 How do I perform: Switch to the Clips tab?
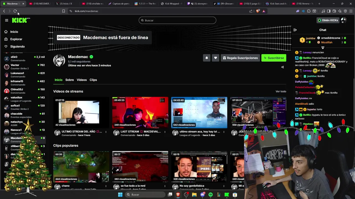(x=93, y=80)
